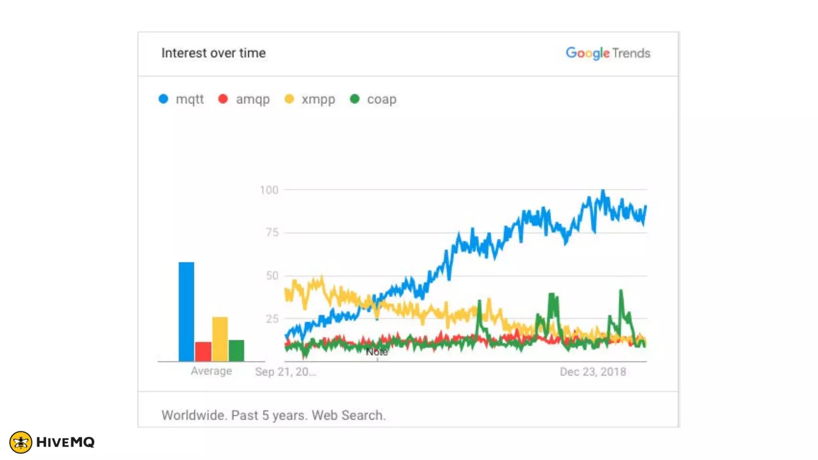
Task: Select the coap legend label
Action: [382, 99]
